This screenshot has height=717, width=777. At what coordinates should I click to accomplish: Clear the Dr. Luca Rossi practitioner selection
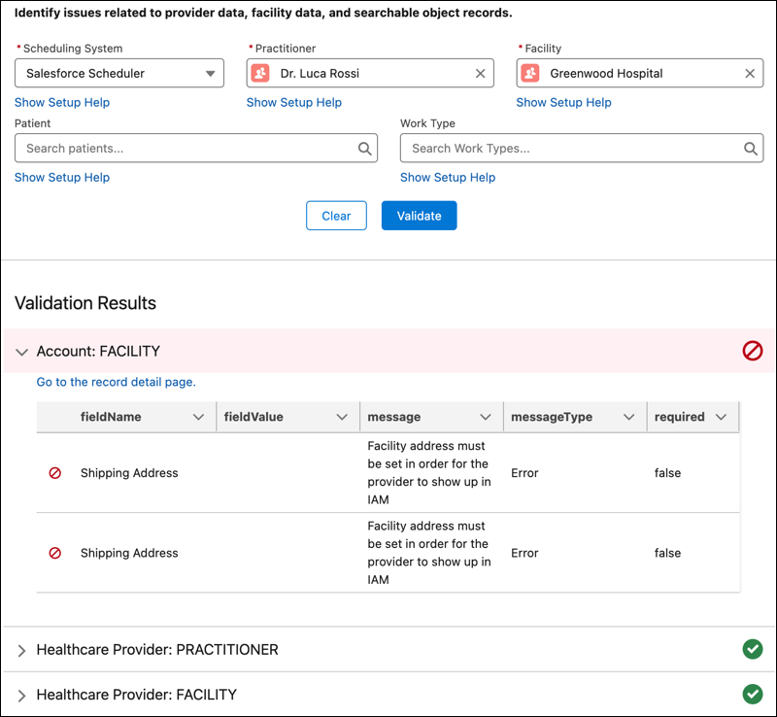coord(480,74)
